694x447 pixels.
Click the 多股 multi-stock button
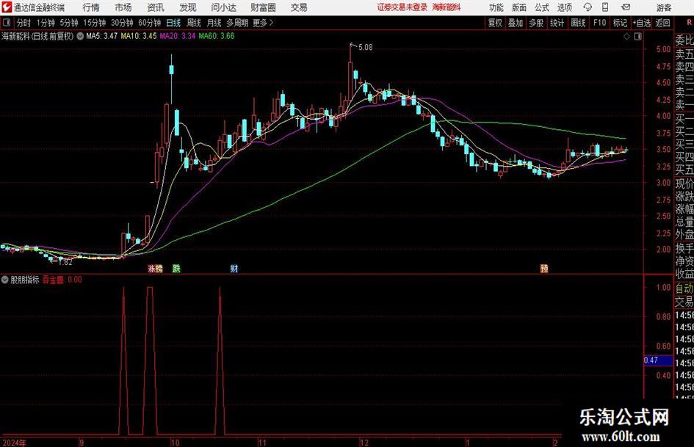pyautogui.click(x=536, y=23)
